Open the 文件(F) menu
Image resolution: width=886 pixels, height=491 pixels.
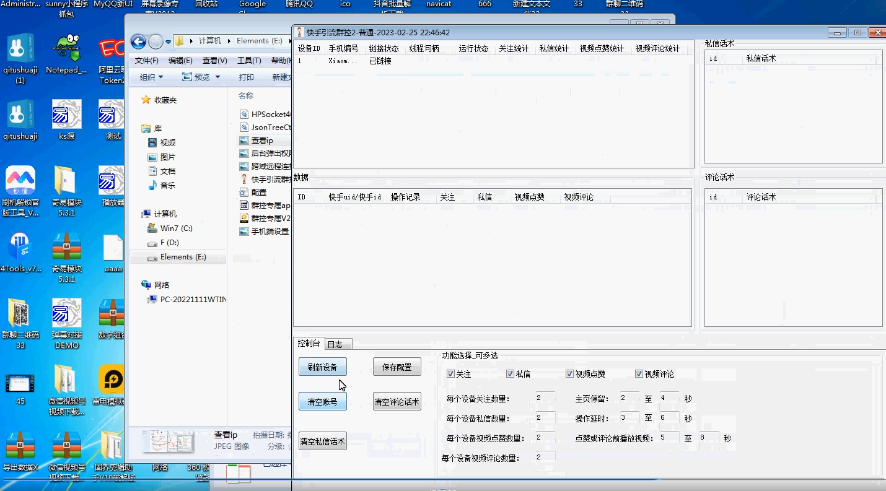click(147, 61)
